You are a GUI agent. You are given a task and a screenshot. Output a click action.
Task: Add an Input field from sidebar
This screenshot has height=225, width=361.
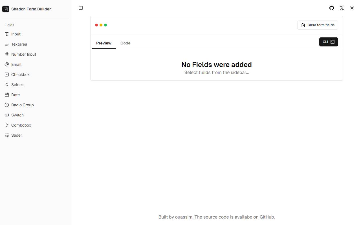(36, 34)
